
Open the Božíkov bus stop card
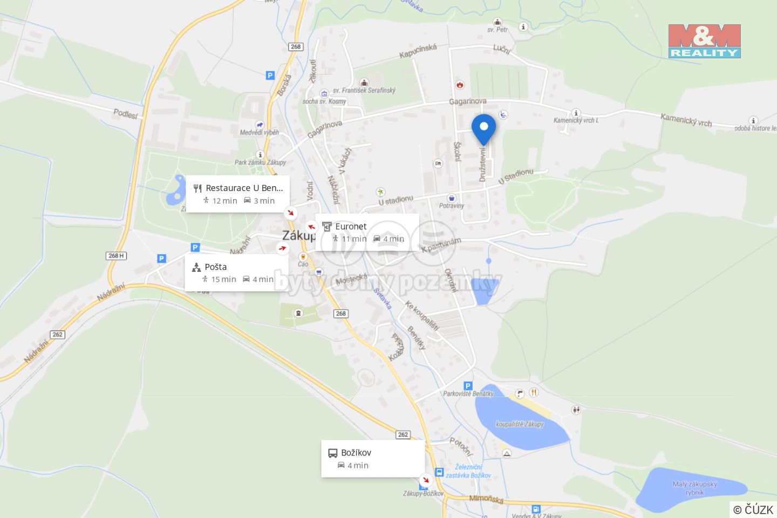[x=373, y=459]
